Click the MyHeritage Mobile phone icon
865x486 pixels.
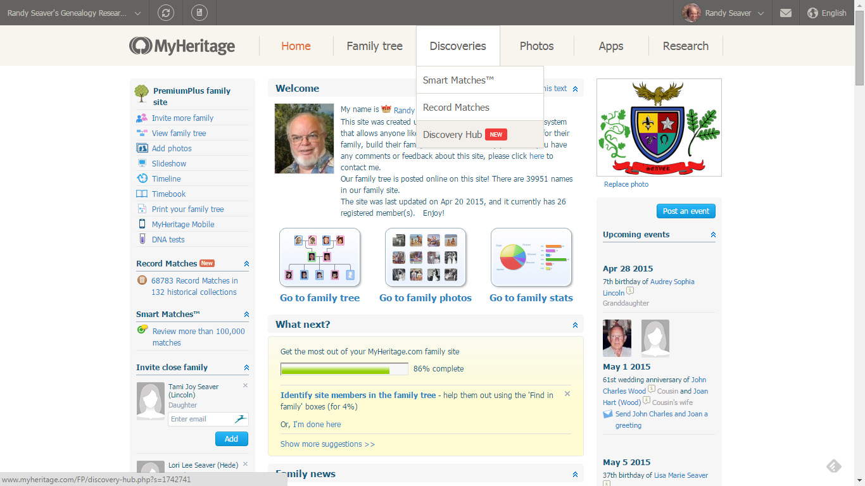click(142, 225)
